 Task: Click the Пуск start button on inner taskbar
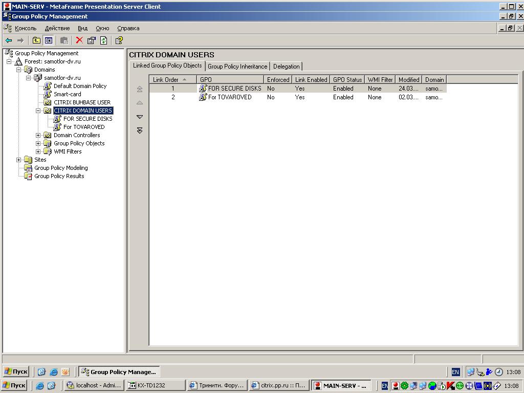point(16,372)
